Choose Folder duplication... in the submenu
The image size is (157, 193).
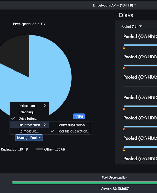[72, 125]
